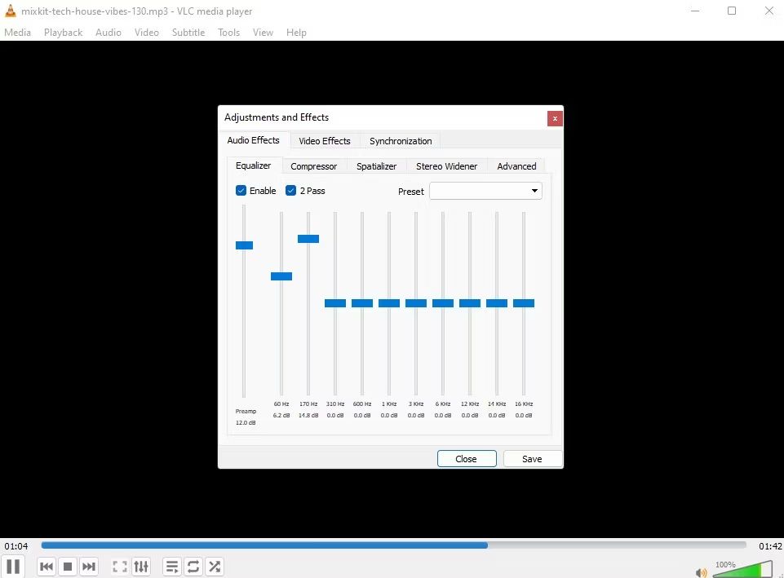
Task: Open the Audio menu
Action: click(x=108, y=33)
